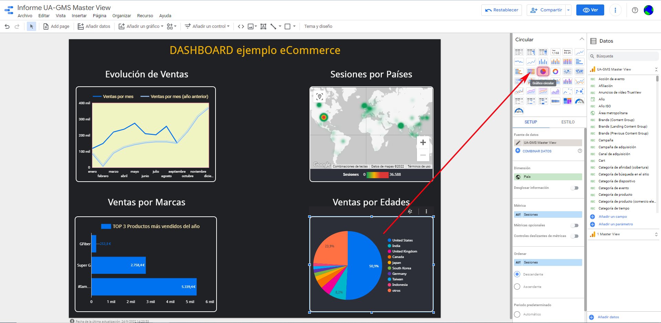This screenshot has height=323, width=661.
Task: Insert an image using image icon
Action: pos(251,26)
